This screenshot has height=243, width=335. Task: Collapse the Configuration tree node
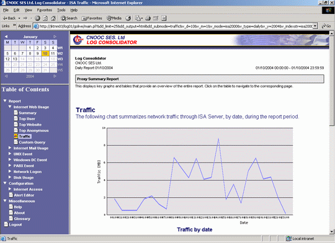5,183
